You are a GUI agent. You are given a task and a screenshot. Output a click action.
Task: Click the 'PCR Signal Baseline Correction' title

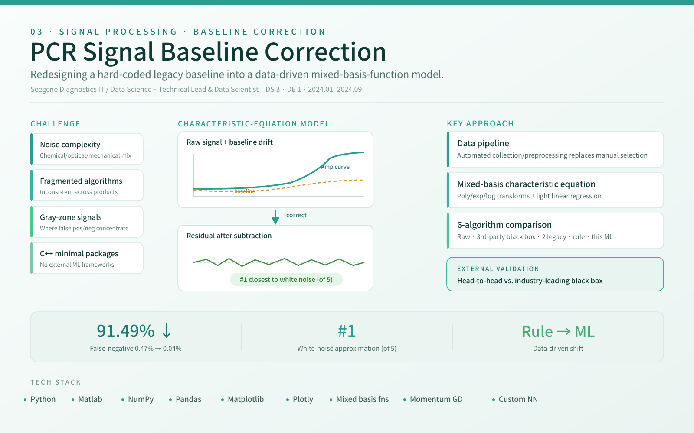[208, 52]
